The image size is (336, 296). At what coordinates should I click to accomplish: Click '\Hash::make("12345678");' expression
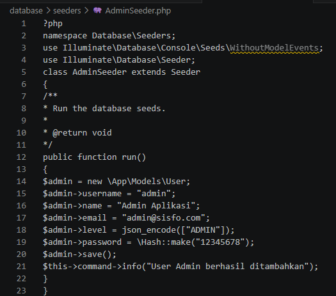tap(195, 242)
